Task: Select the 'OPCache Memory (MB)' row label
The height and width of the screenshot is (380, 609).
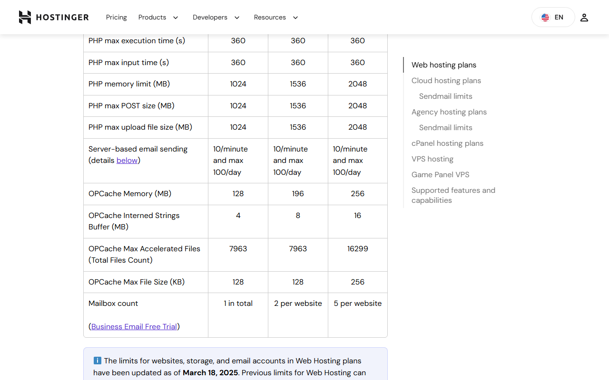Action: click(130, 194)
